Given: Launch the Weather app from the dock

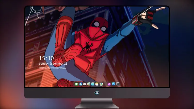Looking at the screenshot, I should click(x=81, y=84).
